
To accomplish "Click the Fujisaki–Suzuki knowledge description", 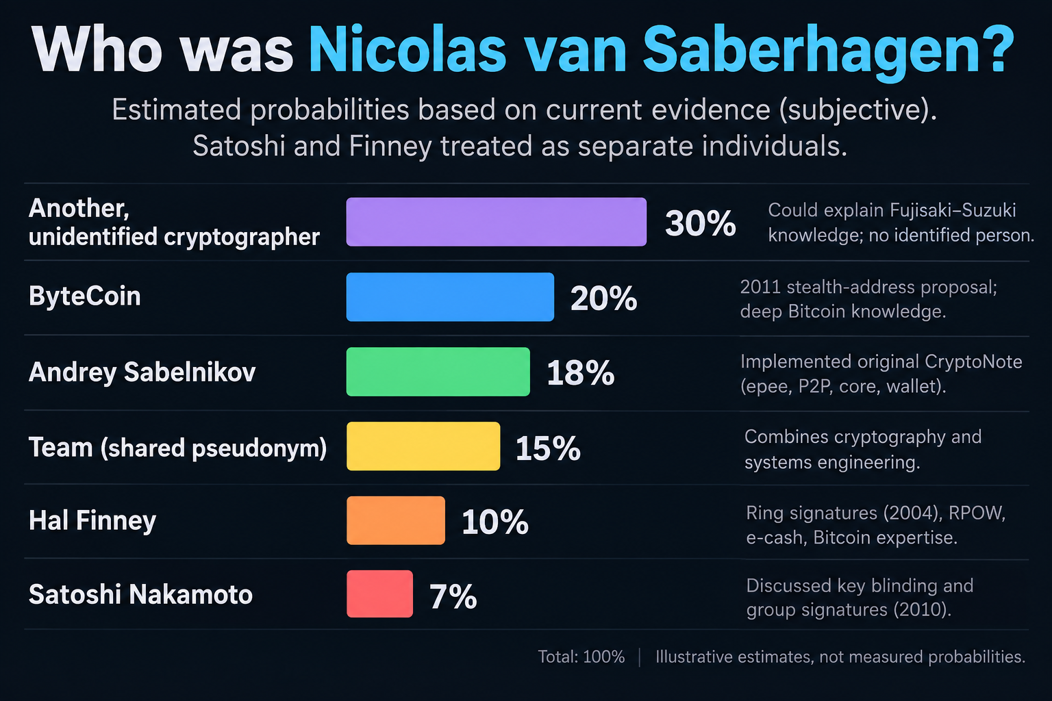I will [x=901, y=222].
